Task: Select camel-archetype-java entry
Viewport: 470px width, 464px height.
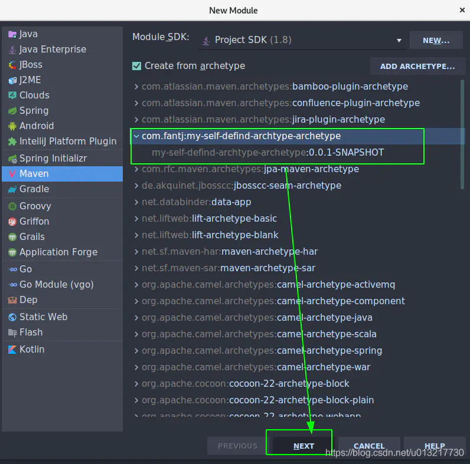Action: click(297, 318)
